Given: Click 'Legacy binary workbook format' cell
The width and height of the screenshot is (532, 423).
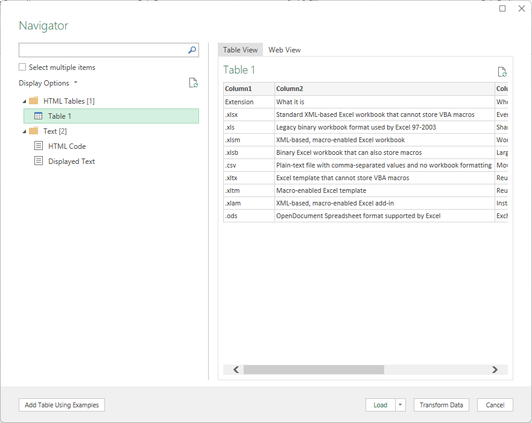Looking at the screenshot, I should 385,128.
